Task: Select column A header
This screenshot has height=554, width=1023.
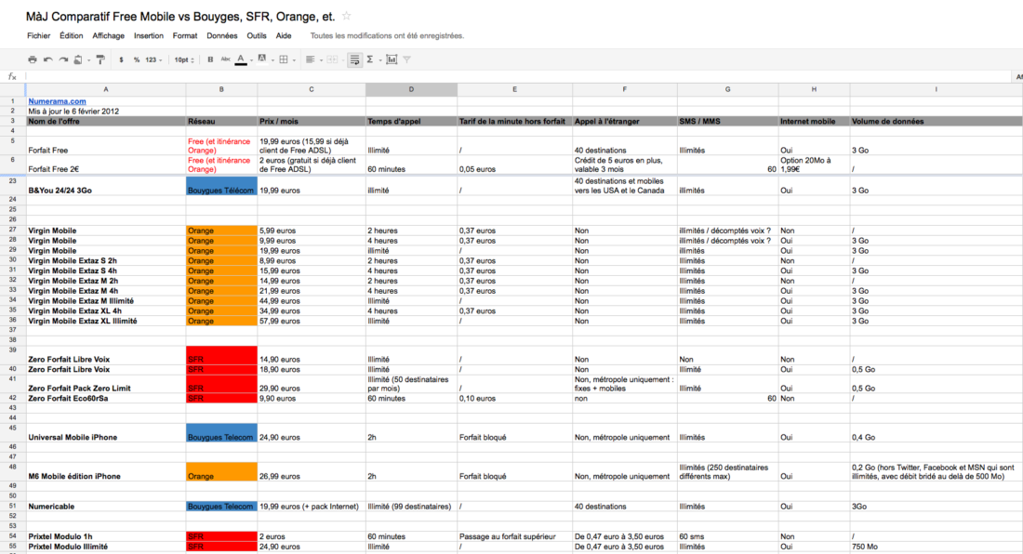Action: (106, 89)
